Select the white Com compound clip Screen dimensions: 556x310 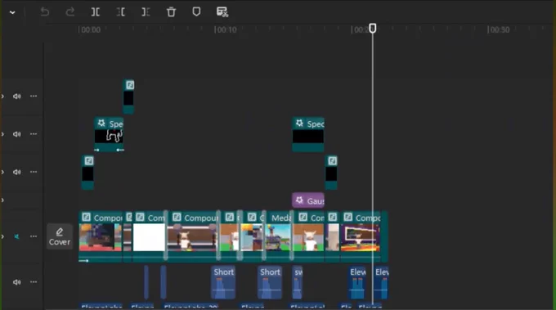click(x=149, y=236)
